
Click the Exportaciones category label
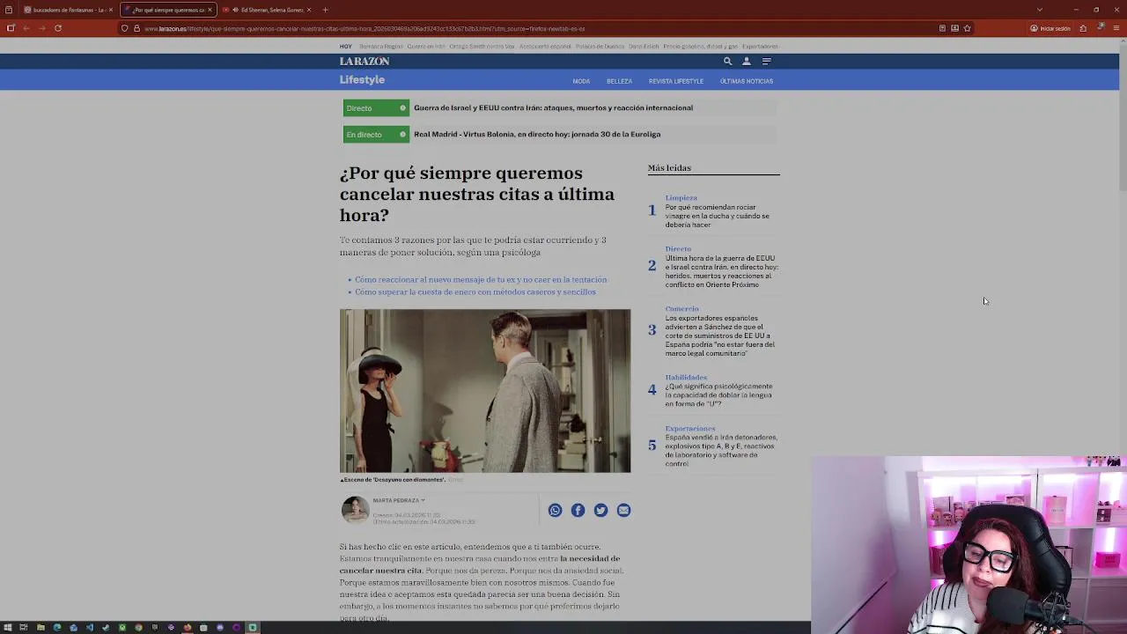[690, 428]
